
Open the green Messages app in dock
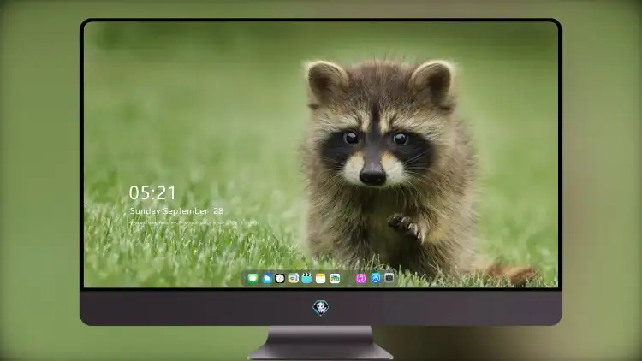(x=253, y=278)
